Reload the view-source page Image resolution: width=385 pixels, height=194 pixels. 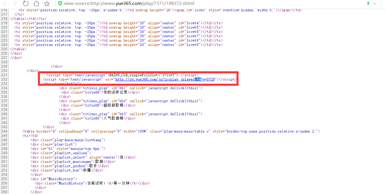click(x=26, y=4)
